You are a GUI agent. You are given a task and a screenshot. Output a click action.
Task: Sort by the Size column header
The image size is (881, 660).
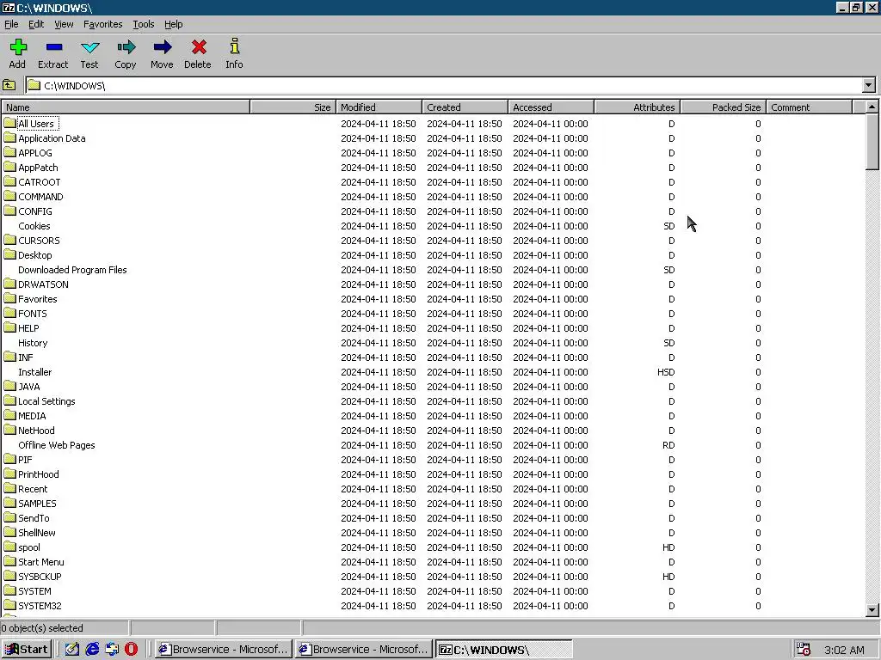pos(293,107)
